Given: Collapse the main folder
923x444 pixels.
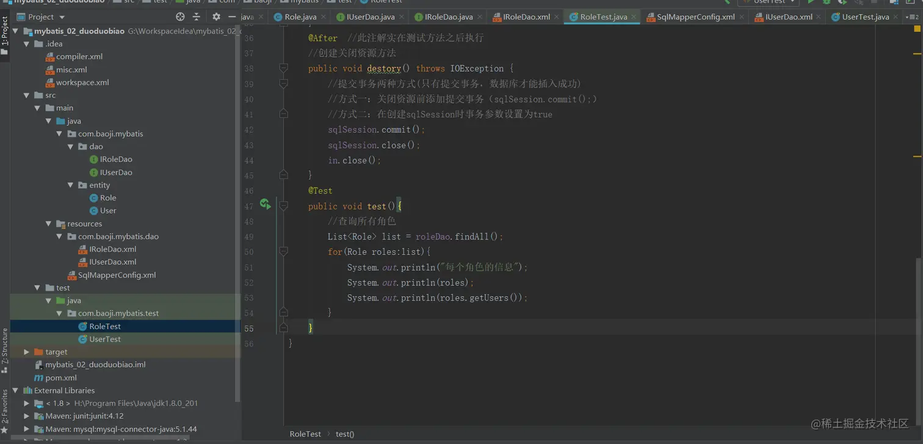Looking at the screenshot, I should click(37, 108).
